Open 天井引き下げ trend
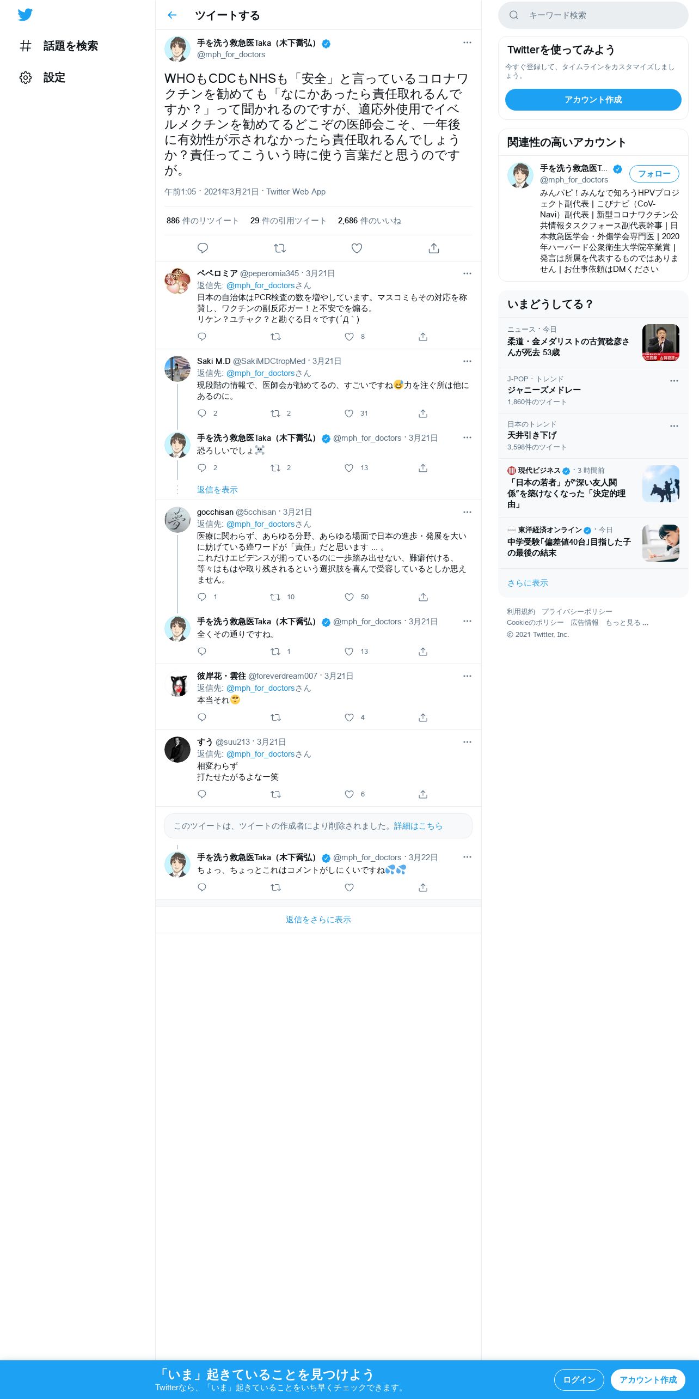 [x=593, y=436]
